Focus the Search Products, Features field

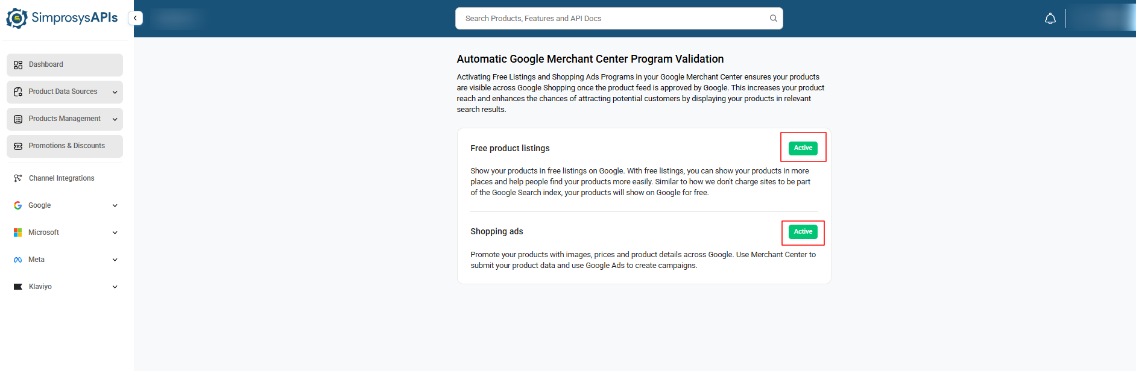pos(619,19)
